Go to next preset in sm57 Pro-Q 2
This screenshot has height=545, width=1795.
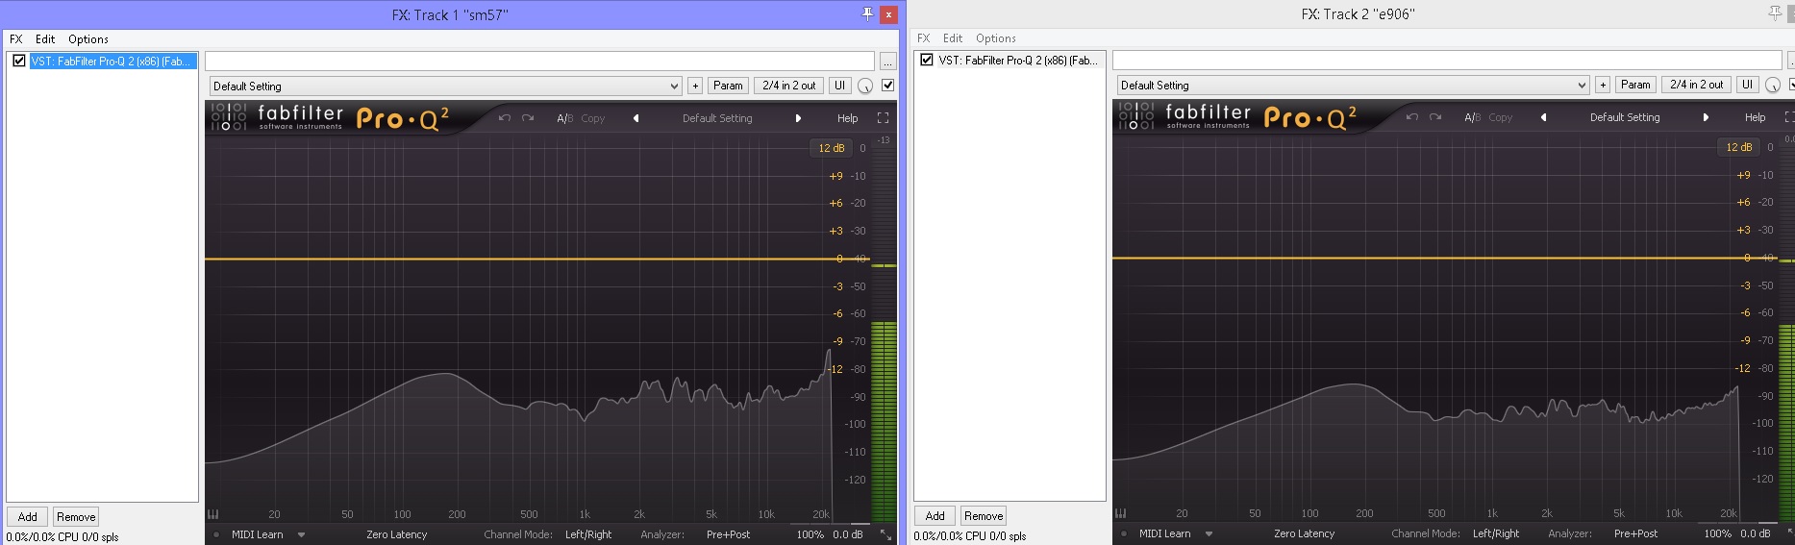point(798,118)
